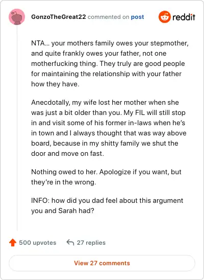Viewport: 204px width, 280px height.
Task: Click the paragraph starting "Anecdotally, my wife"
Action: point(109,128)
